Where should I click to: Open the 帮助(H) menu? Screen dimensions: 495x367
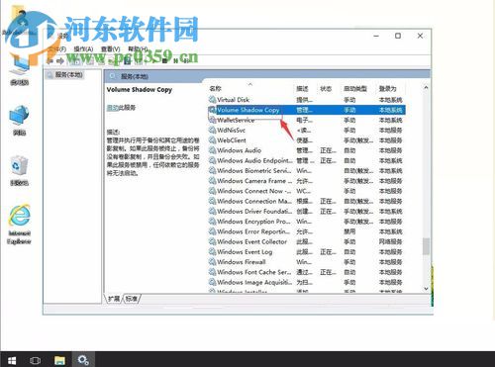point(138,49)
